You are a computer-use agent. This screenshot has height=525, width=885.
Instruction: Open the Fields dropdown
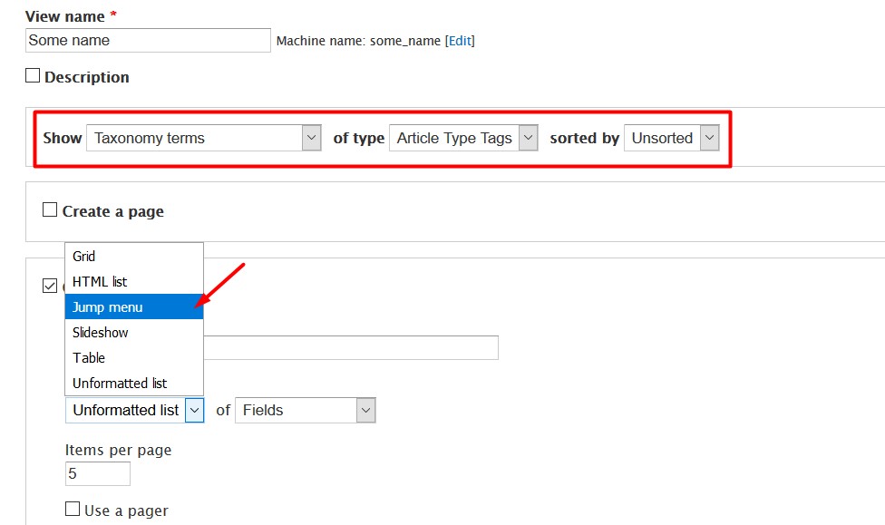(306, 411)
